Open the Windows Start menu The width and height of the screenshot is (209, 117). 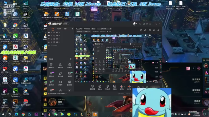3,114
